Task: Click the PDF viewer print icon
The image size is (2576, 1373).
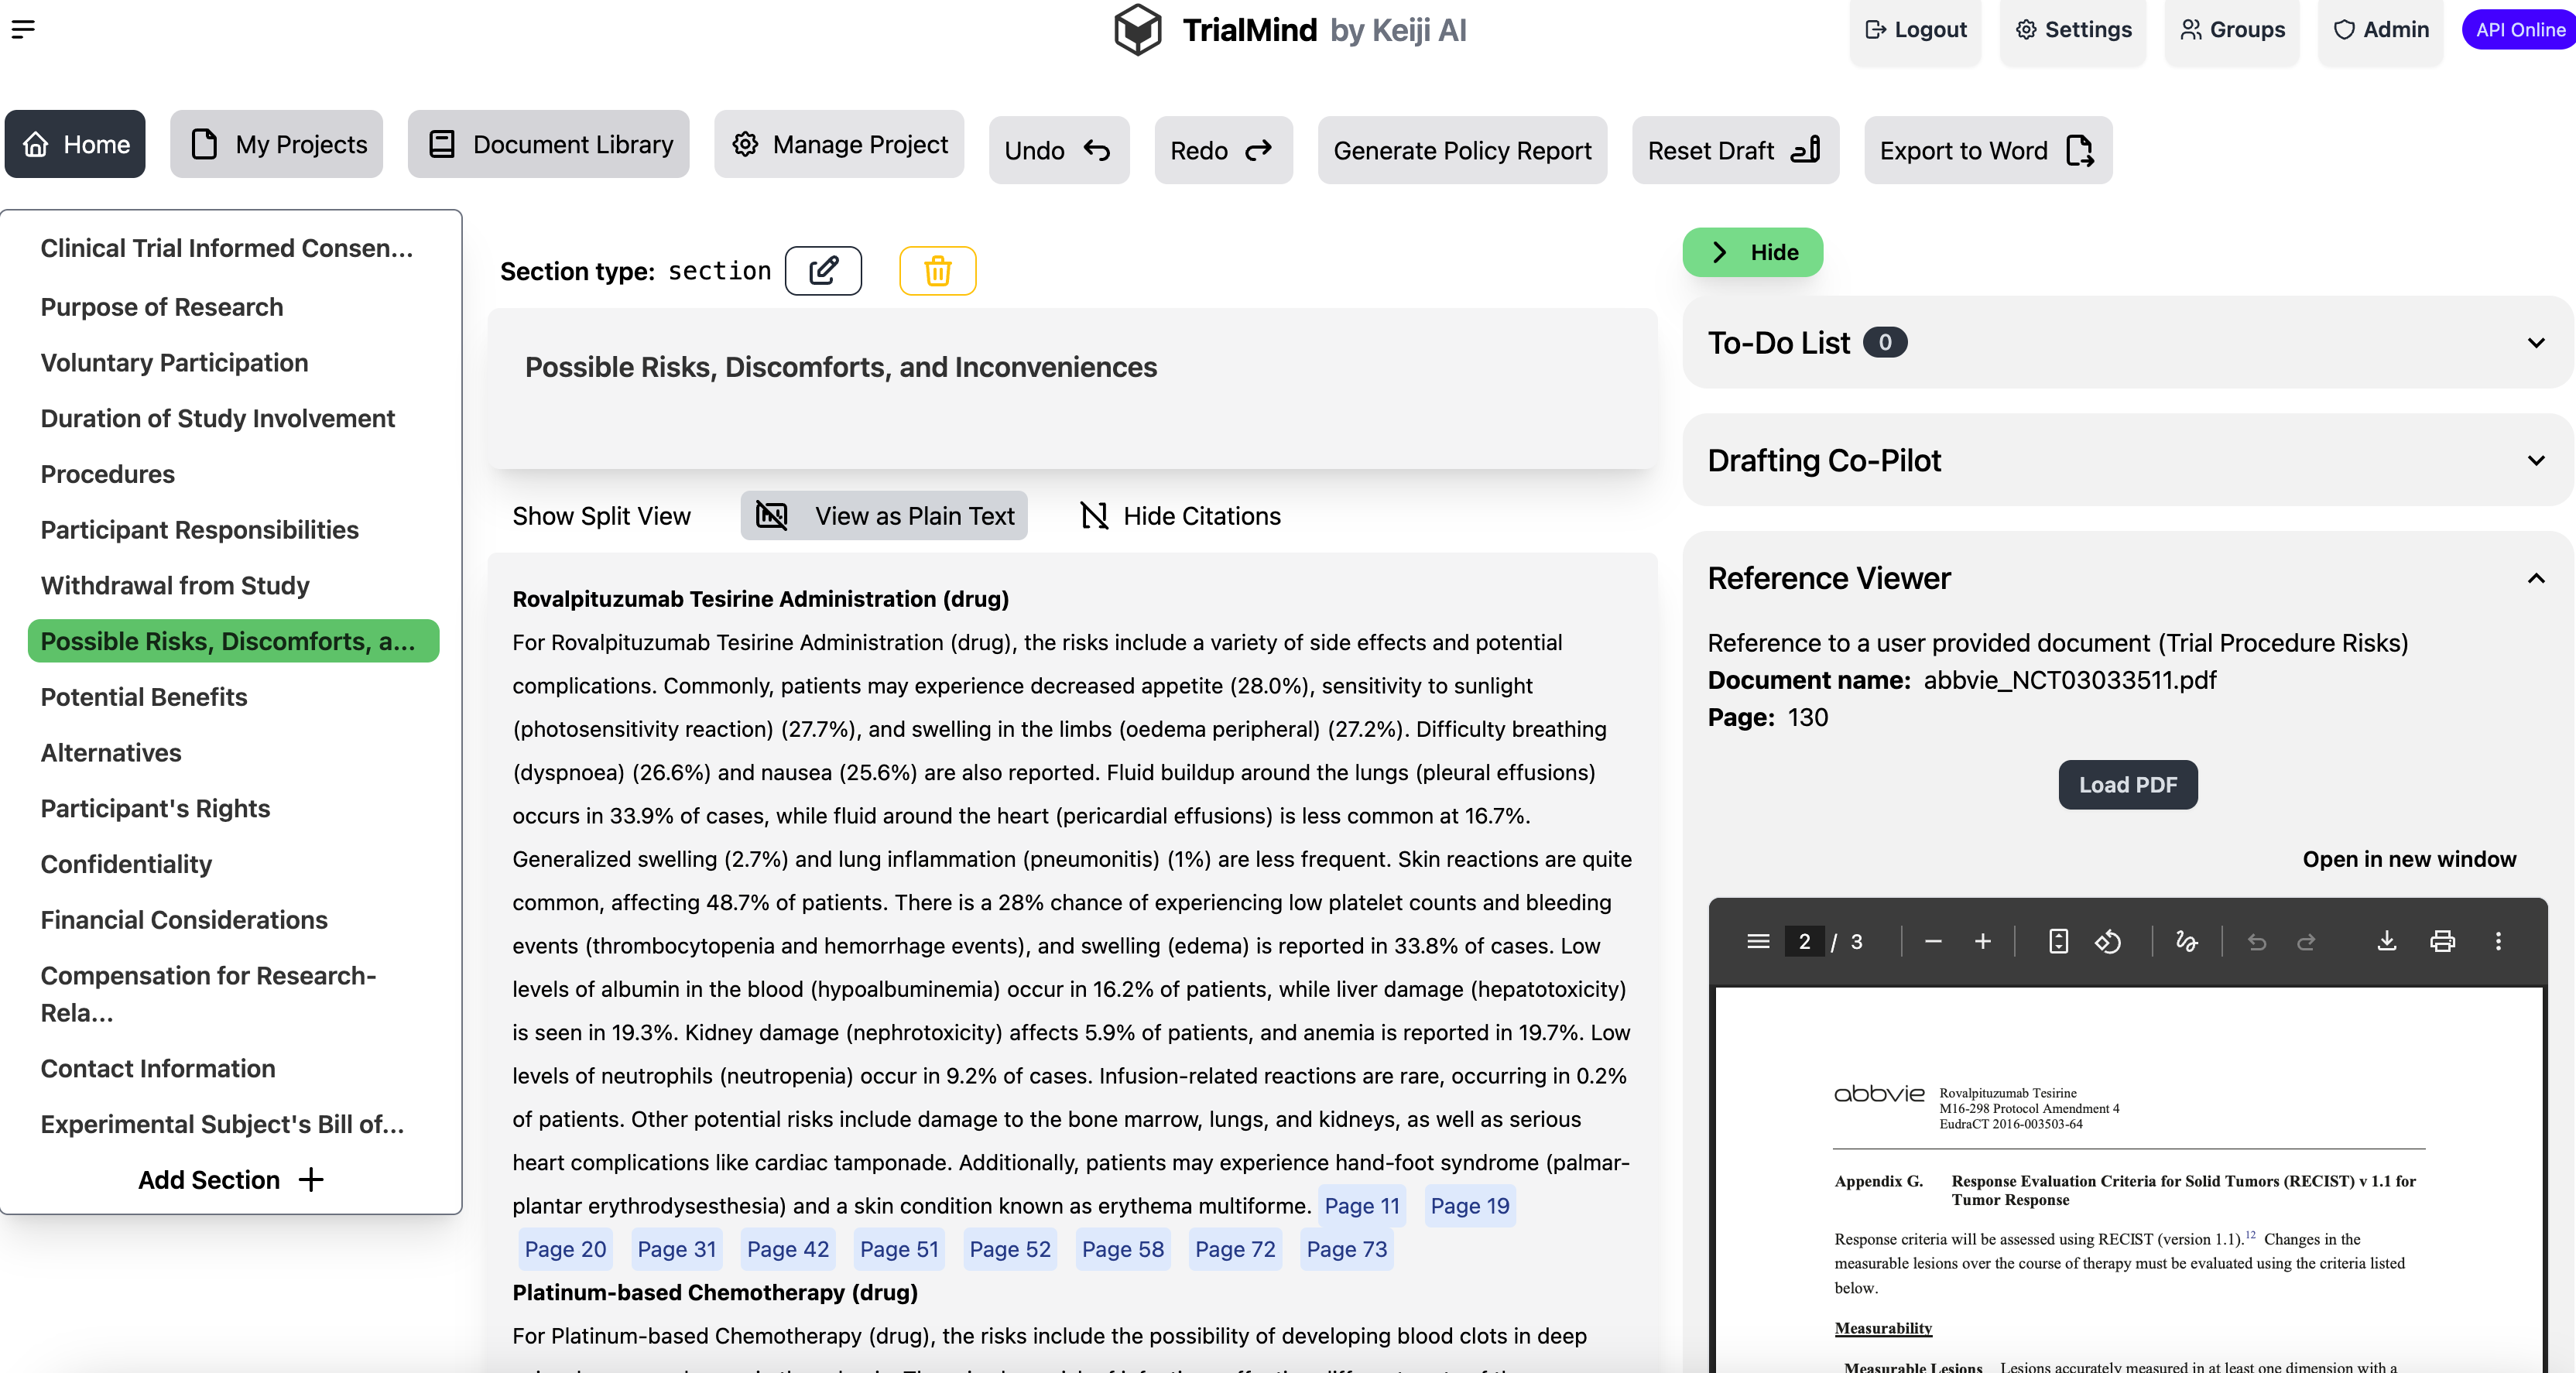Action: tap(2442, 941)
